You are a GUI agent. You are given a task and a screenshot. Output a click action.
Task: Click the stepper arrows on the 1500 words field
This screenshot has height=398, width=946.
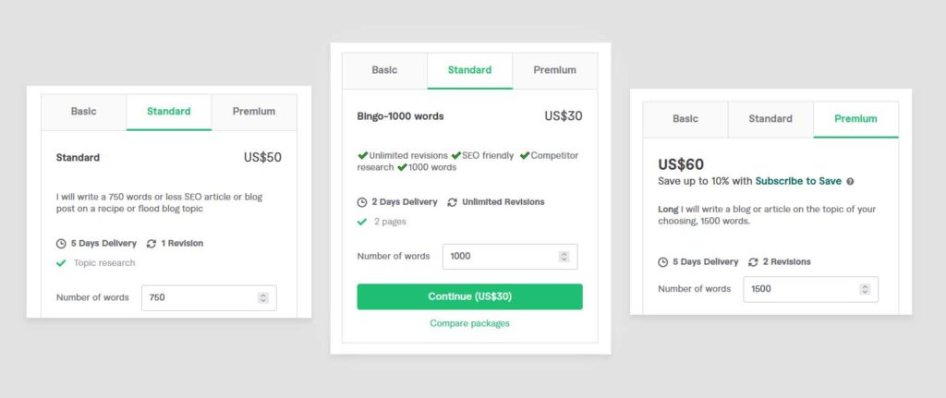865,289
